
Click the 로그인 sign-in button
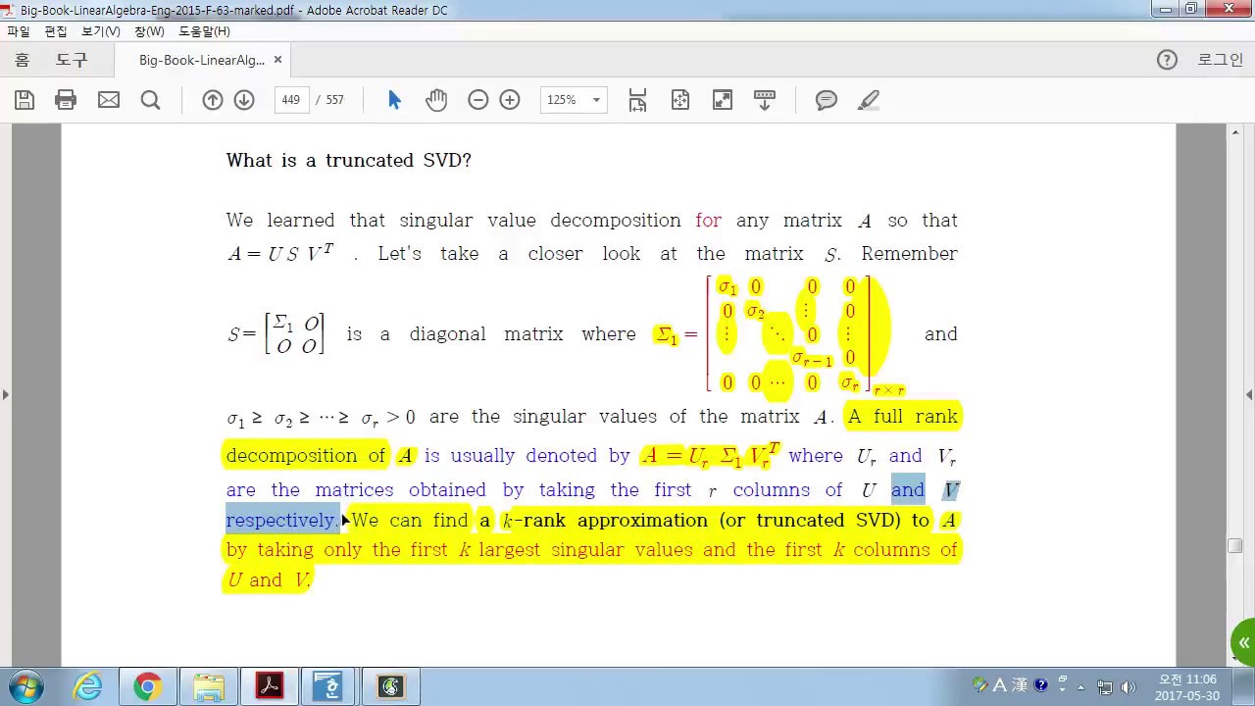tap(1220, 60)
